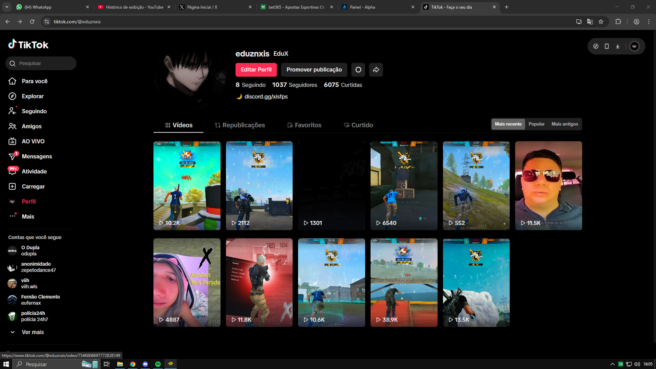This screenshot has height=369, width=656.
Task: Open the Explorar compass icon
Action: (12, 96)
